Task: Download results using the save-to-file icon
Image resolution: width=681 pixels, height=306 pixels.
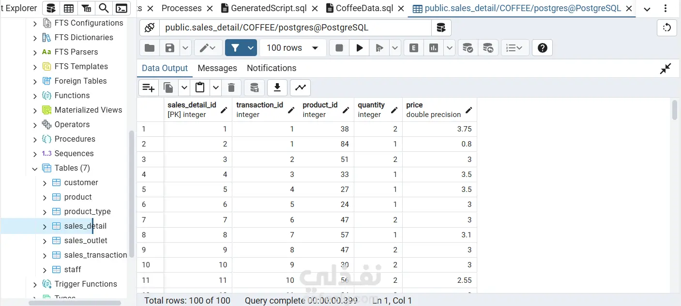Action: click(x=277, y=87)
